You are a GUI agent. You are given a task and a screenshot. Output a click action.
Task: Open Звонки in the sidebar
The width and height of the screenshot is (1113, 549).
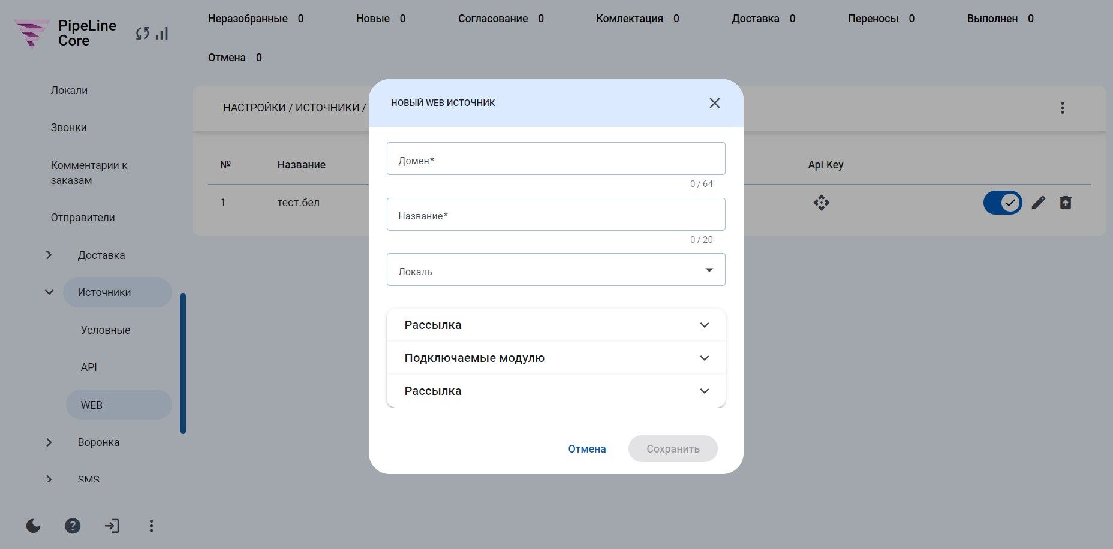68,128
